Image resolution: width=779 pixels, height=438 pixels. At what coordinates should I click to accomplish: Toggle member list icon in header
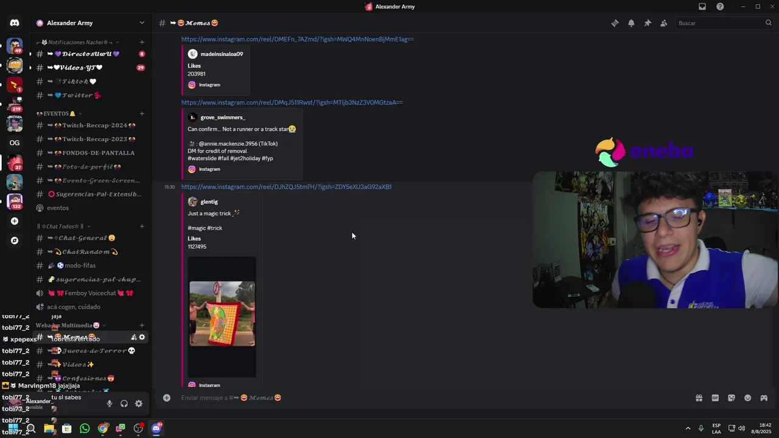click(x=664, y=23)
